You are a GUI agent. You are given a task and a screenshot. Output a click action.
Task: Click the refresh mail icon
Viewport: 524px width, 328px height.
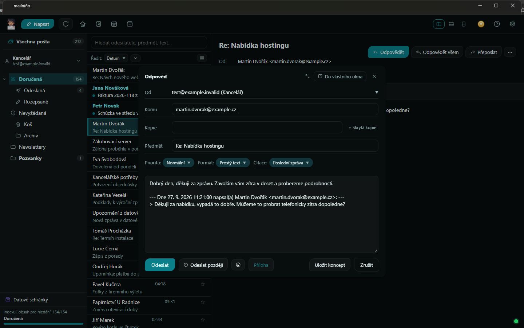click(x=66, y=24)
